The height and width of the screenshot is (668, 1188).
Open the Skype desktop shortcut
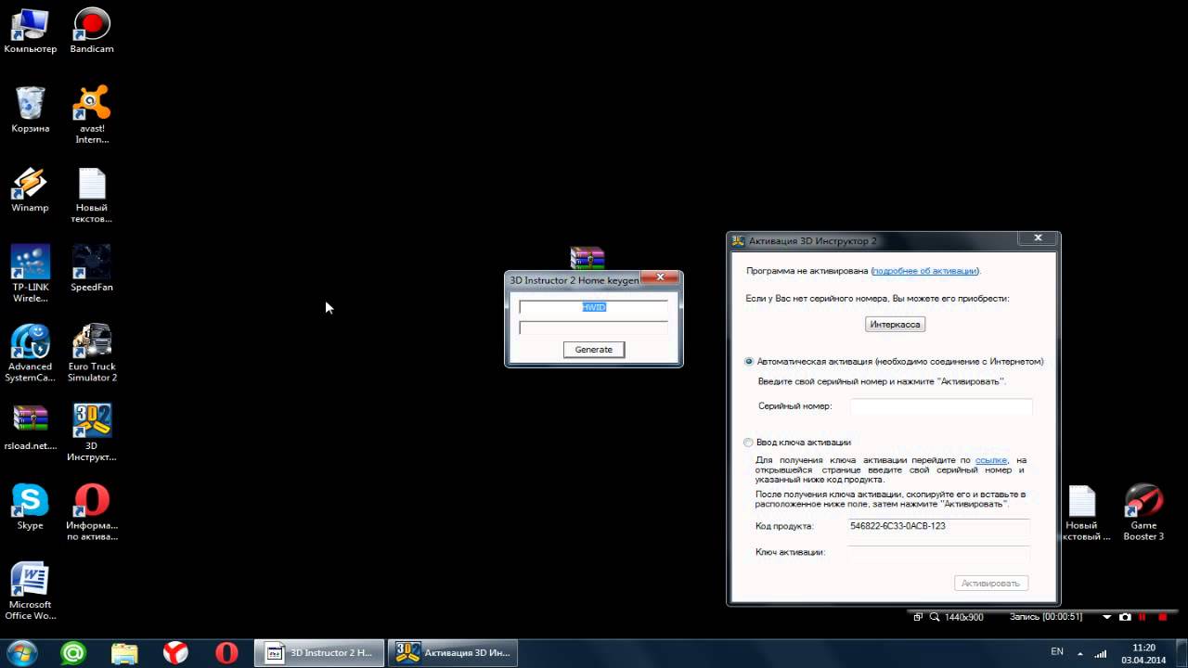click(30, 507)
